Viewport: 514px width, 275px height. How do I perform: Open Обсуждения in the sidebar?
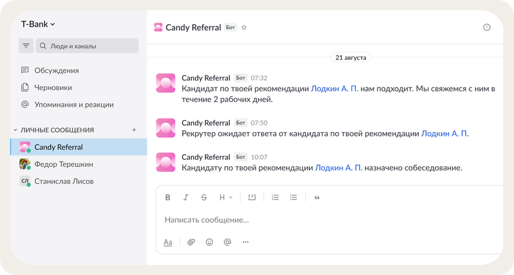(x=57, y=70)
